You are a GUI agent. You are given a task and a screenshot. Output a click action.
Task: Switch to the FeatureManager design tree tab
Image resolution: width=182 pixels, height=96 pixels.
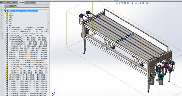(6, 6)
